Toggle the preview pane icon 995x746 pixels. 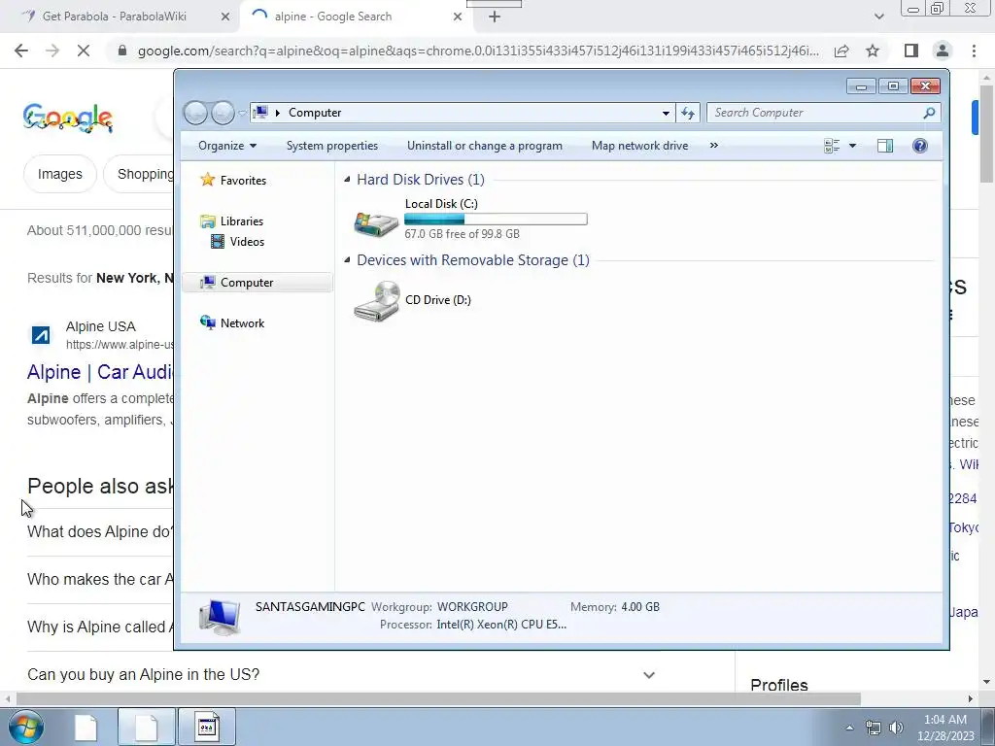[x=885, y=146]
